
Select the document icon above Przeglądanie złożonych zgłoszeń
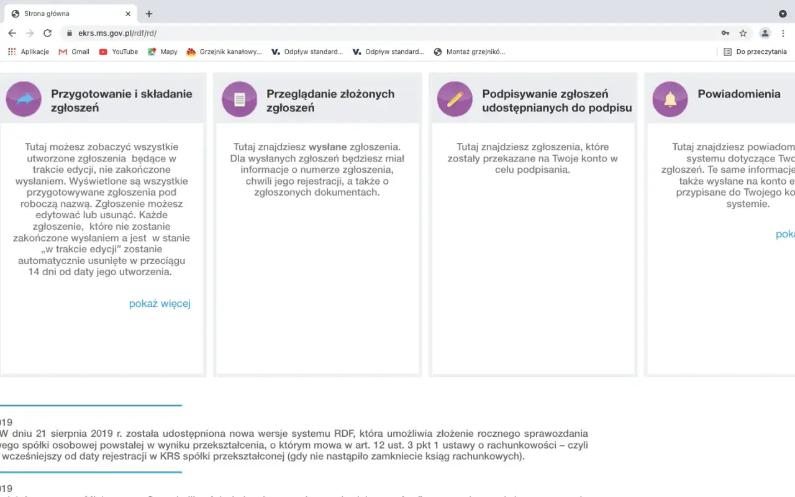[x=239, y=99]
